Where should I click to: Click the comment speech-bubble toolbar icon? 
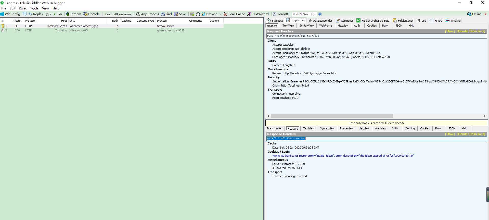[25, 14]
